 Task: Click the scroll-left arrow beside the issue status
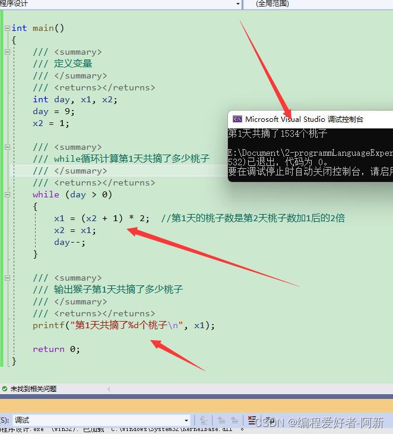[x=108, y=389]
